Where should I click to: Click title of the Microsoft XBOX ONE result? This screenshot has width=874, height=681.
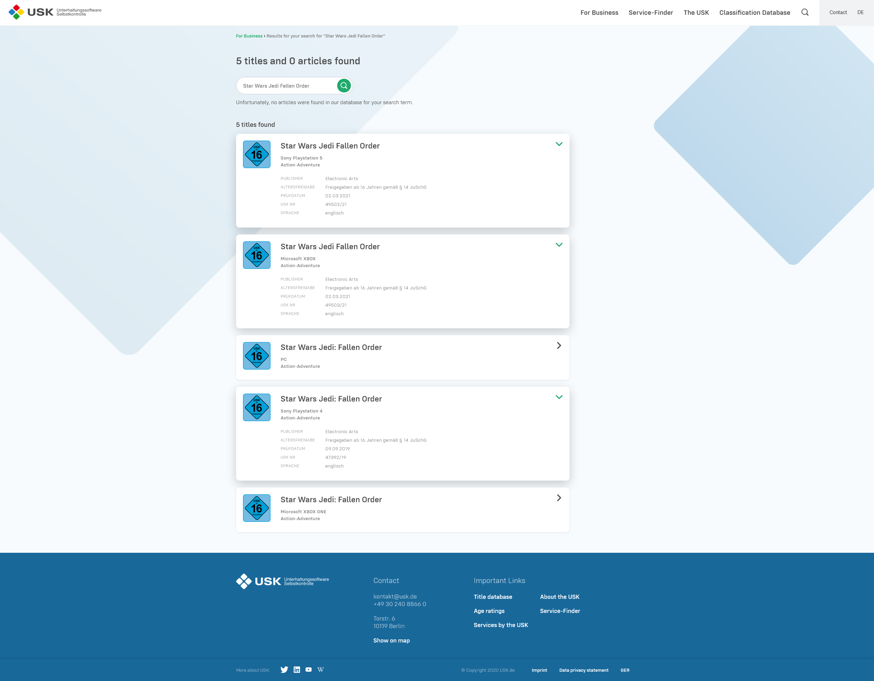331,499
